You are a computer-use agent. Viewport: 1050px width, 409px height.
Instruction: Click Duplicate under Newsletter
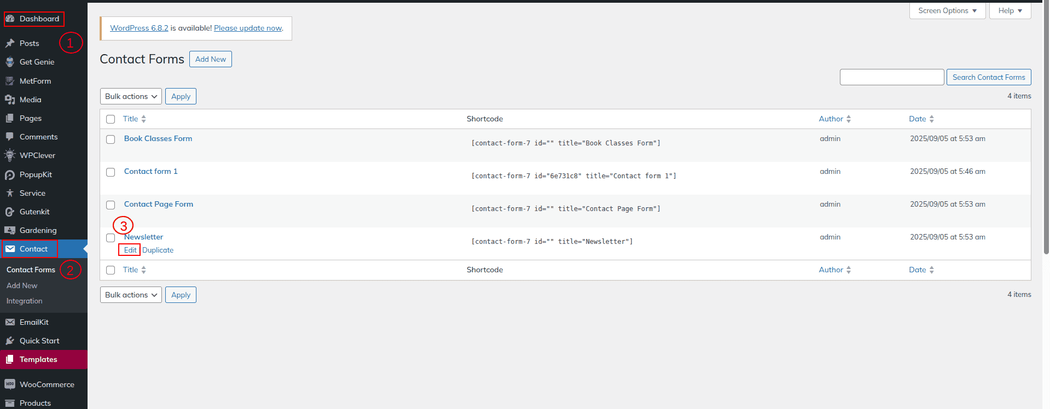pos(158,250)
